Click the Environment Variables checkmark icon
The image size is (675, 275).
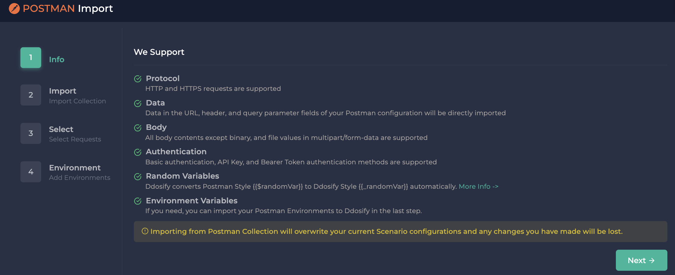[138, 201]
